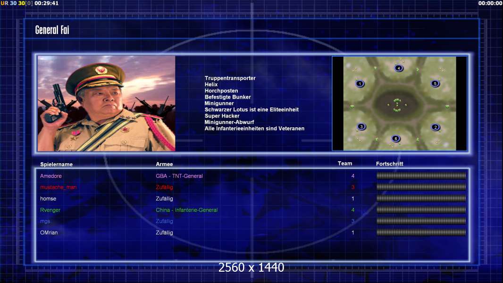Click the Befestigte Bunker ability line

pyautogui.click(x=228, y=97)
